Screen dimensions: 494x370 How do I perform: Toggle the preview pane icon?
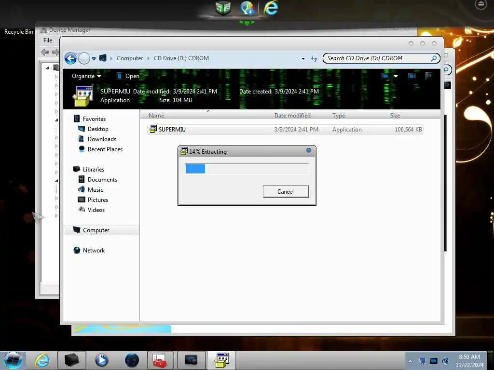(x=412, y=76)
